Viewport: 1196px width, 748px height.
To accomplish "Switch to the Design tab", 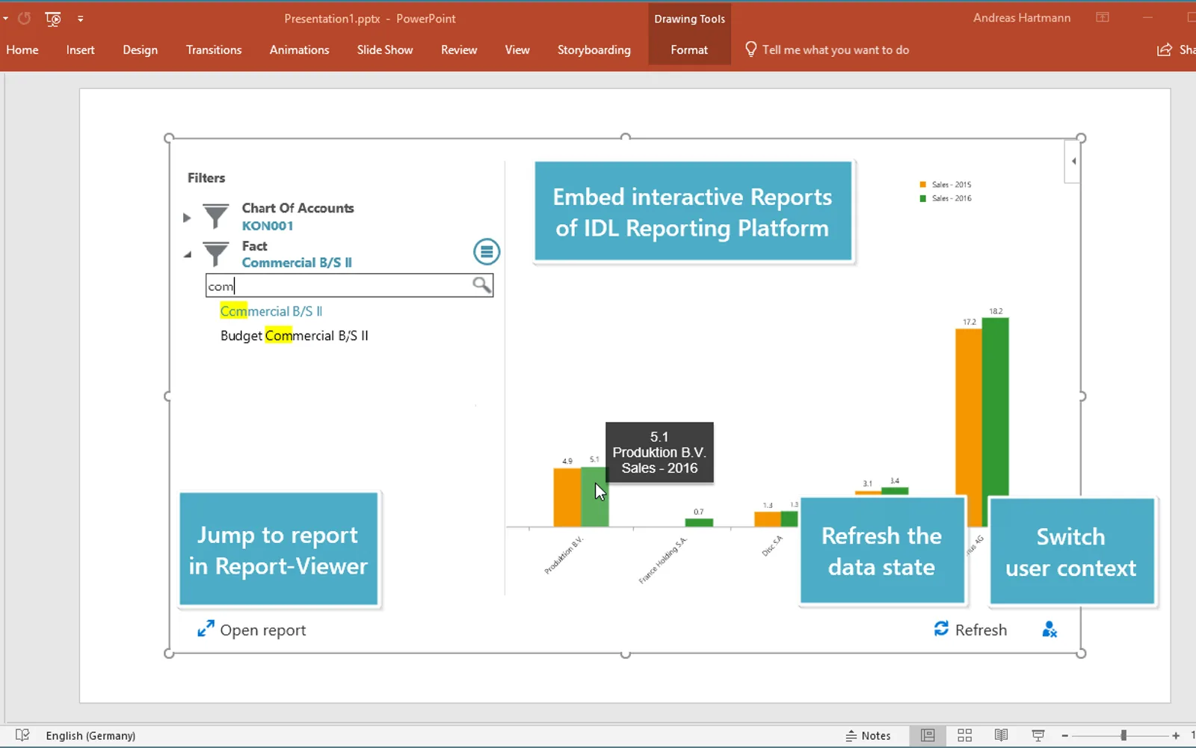I will [141, 50].
